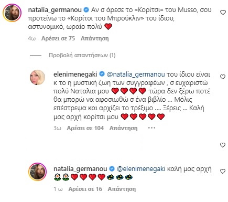View likes list Αρέσει σε 75
Image resolution: width=228 pixels, height=202 pixels.
click(58, 38)
